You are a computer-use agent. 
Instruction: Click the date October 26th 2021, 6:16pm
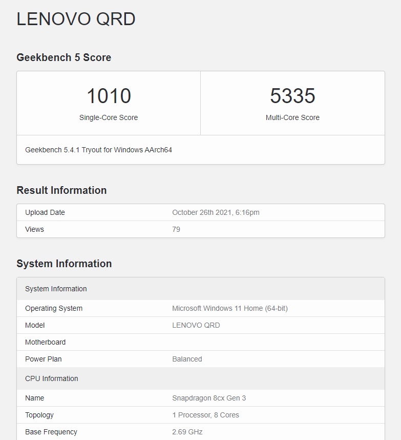[216, 212]
